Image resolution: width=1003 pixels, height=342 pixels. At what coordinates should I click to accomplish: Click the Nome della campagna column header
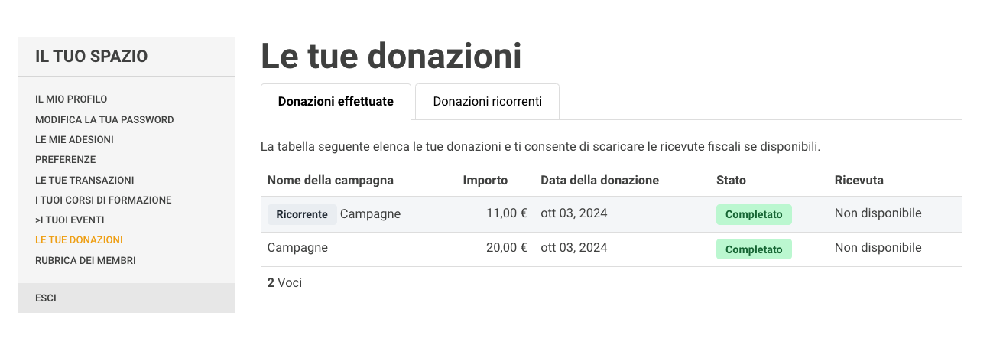330,181
